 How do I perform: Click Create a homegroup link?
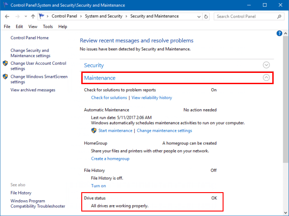coord(110,159)
